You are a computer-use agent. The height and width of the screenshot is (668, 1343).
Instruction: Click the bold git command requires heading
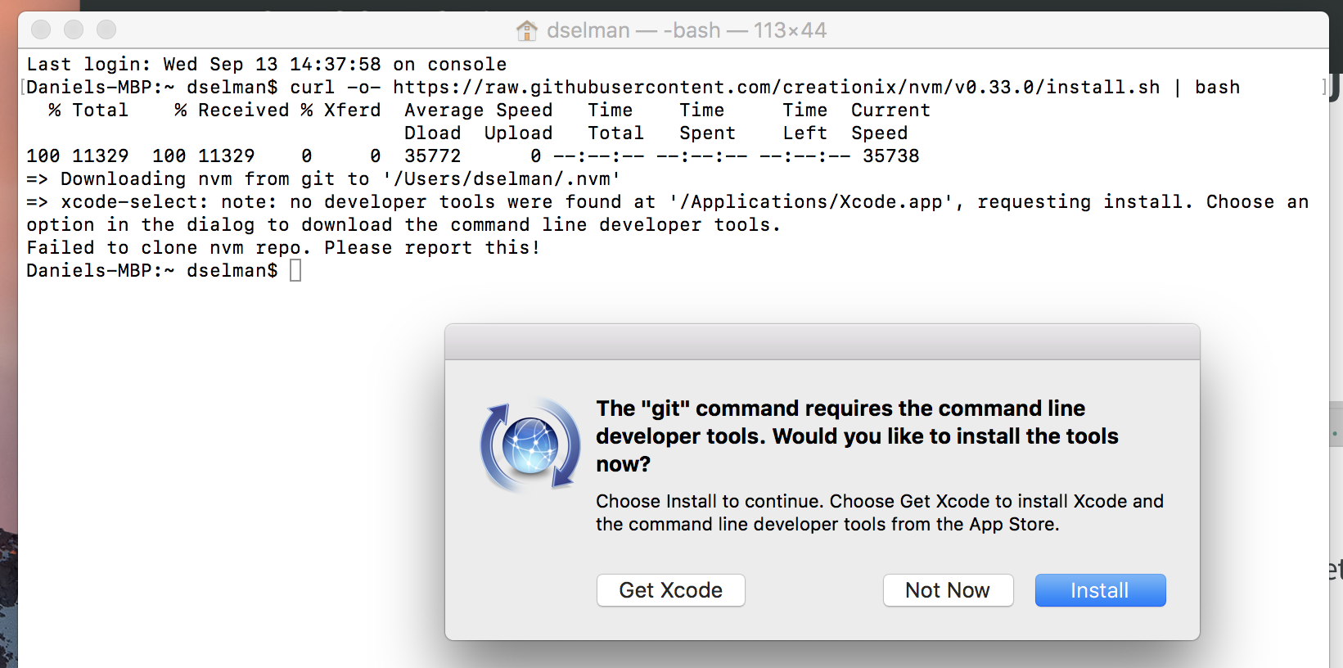[x=857, y=436]
